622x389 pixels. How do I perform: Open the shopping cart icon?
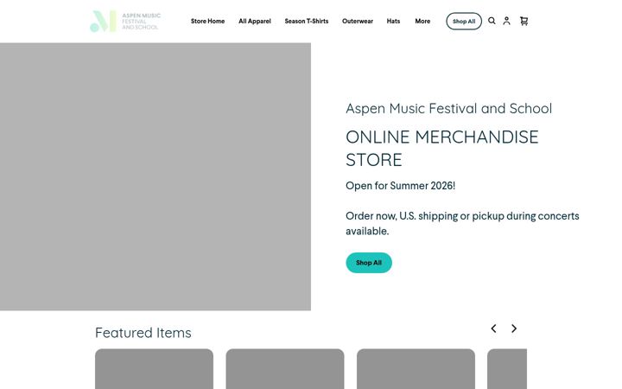click(x=524, y=21)
